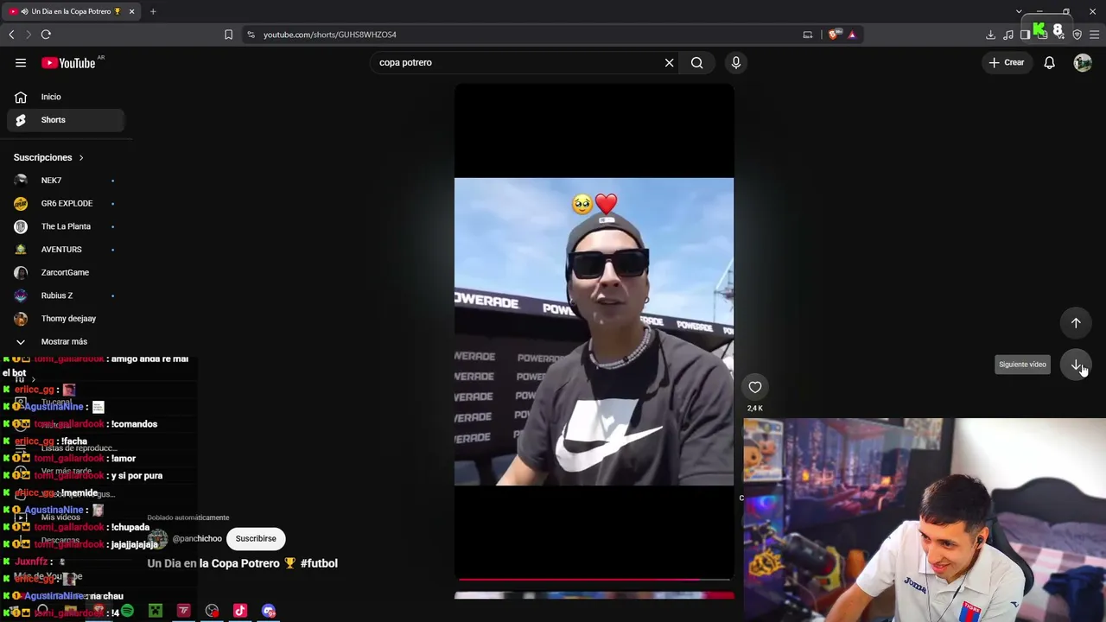Open Discord from the taskbar

[269, 611]
